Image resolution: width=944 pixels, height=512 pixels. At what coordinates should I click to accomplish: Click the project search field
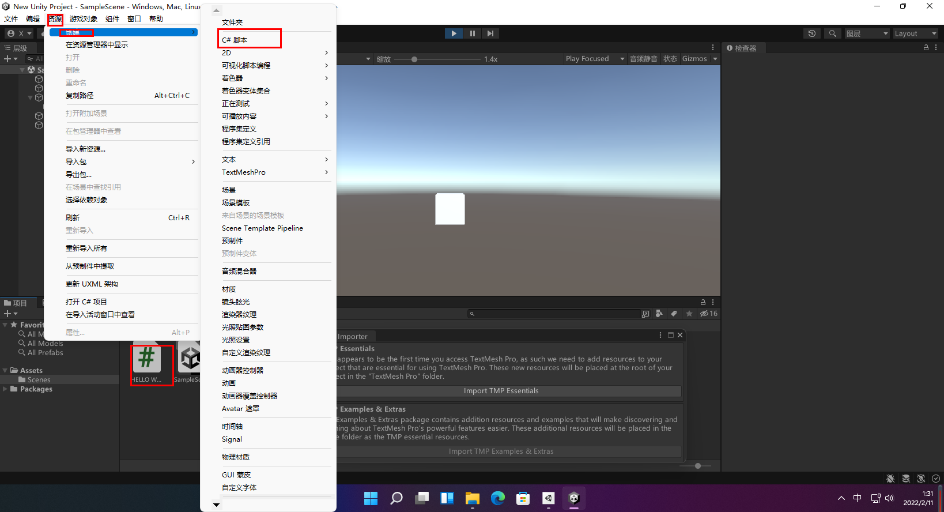coord(554,314)
